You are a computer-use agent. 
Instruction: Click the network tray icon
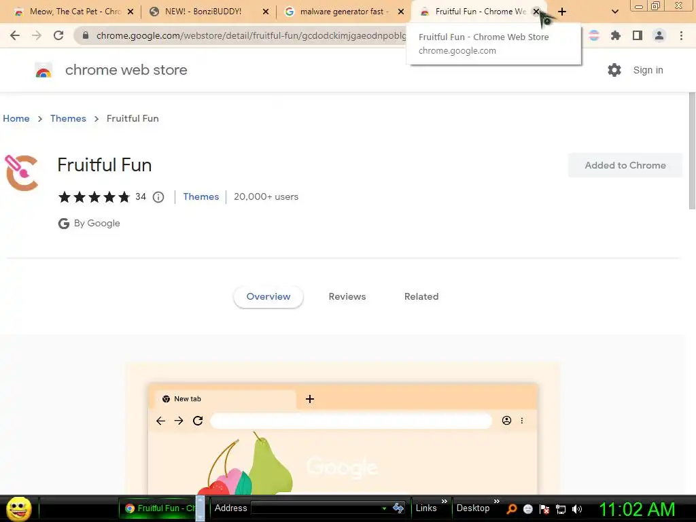pyautogui.click(x=561, y=509)
